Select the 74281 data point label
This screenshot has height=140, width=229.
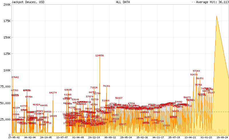[106, 86]
